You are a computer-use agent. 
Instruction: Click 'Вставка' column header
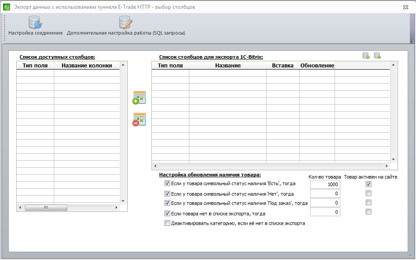click(283, 66)
